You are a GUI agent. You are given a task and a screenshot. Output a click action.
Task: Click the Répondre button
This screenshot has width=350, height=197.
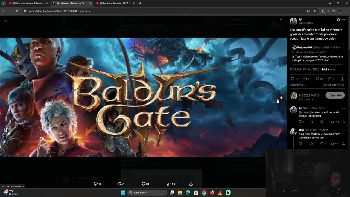[335, 95]
